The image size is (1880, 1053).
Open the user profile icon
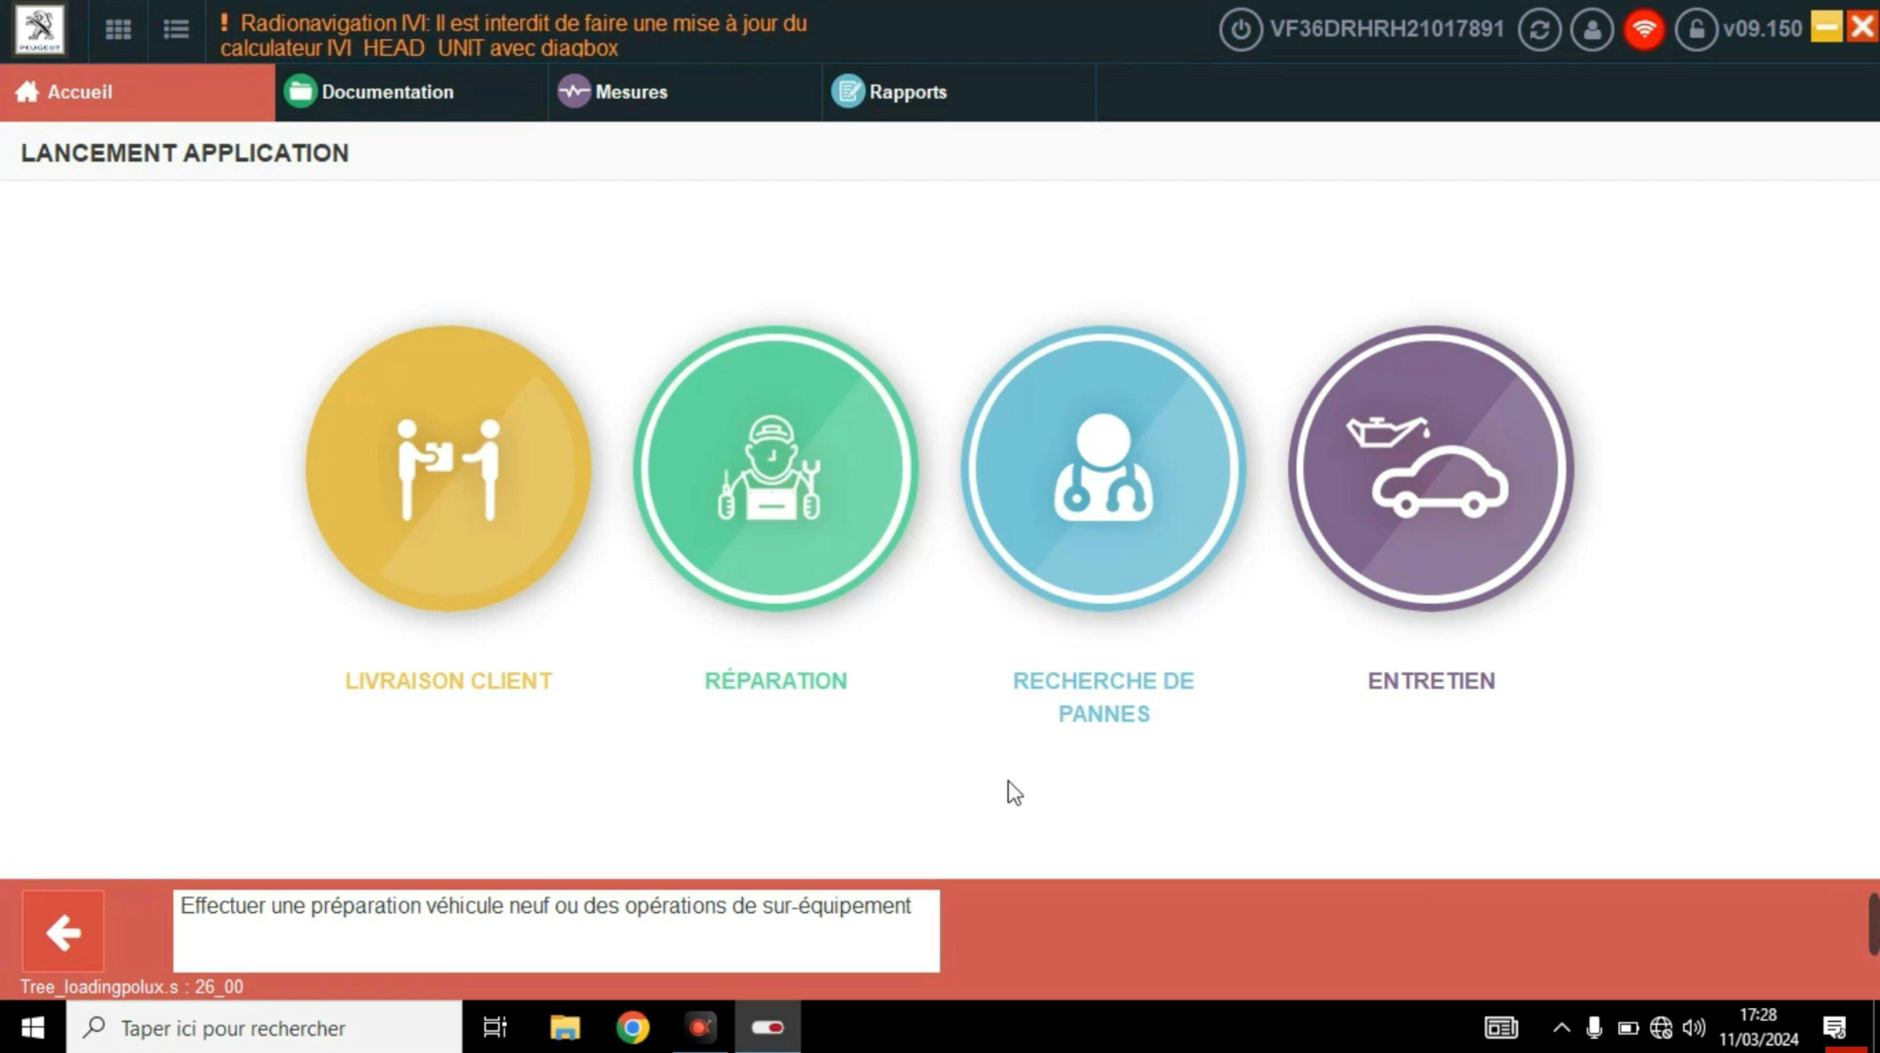tap(1591, 30)
